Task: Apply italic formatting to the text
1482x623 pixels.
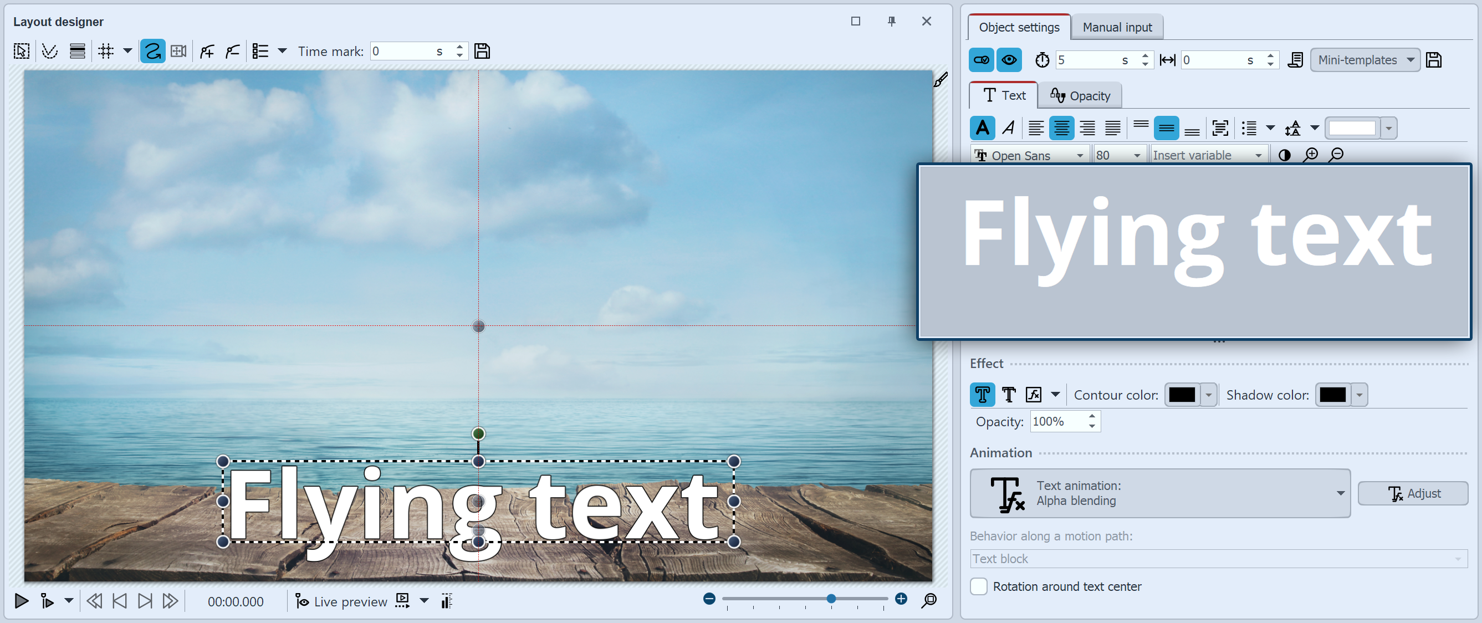Action: click(x=1009, y=127)
